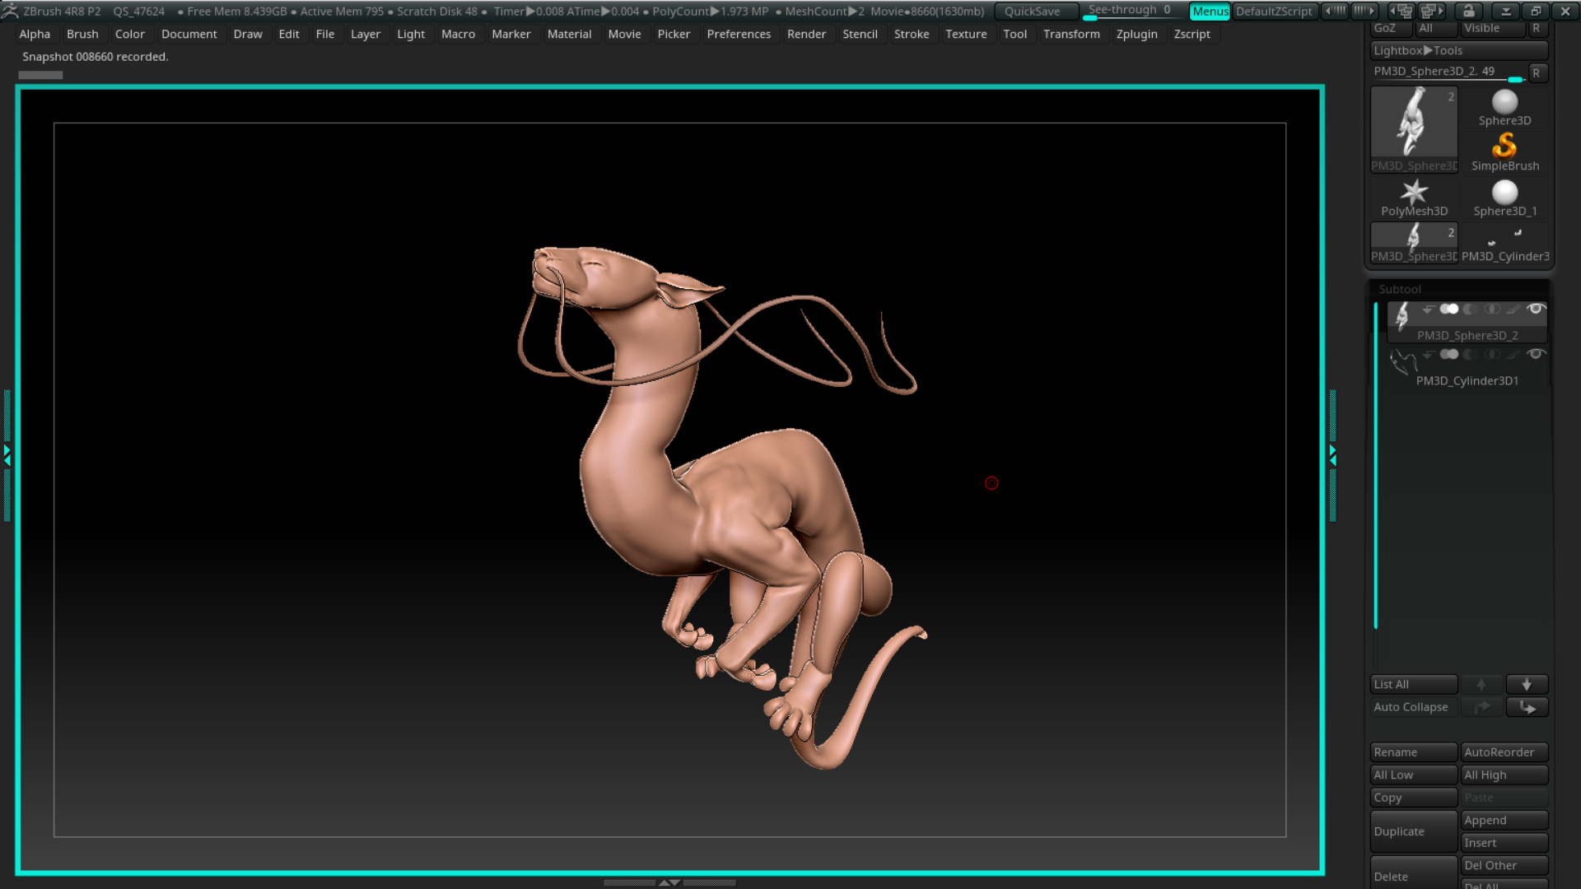
Task: Collapse the right tray divider arrows
Action: (x=1333, y=455)
